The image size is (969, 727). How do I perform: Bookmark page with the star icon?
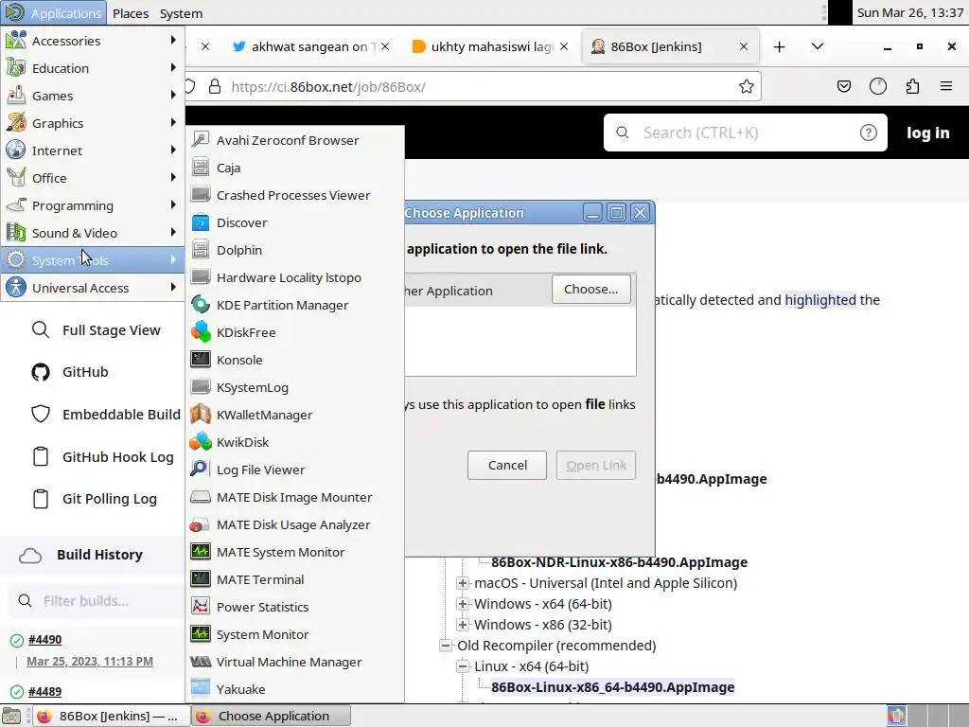(746, 86)
